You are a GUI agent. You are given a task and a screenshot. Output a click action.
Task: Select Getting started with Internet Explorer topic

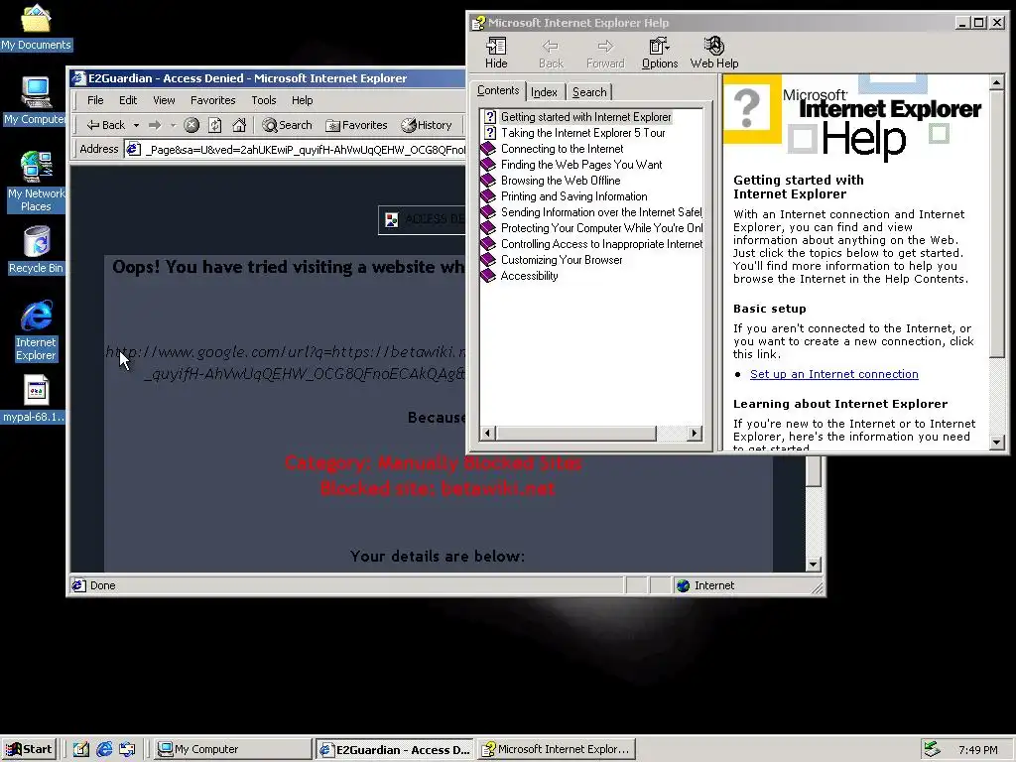pos(585,117)
